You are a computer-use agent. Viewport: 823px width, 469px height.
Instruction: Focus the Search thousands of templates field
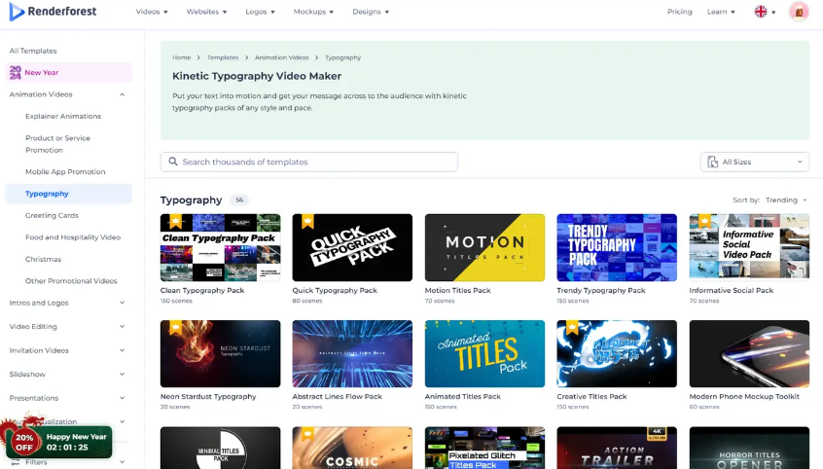coord(309,162)
